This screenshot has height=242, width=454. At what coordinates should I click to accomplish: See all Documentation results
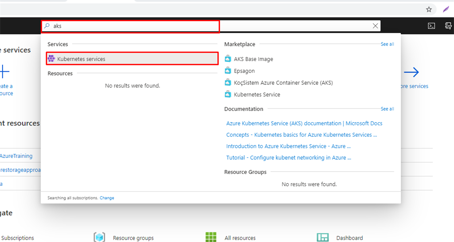[387, 109]
